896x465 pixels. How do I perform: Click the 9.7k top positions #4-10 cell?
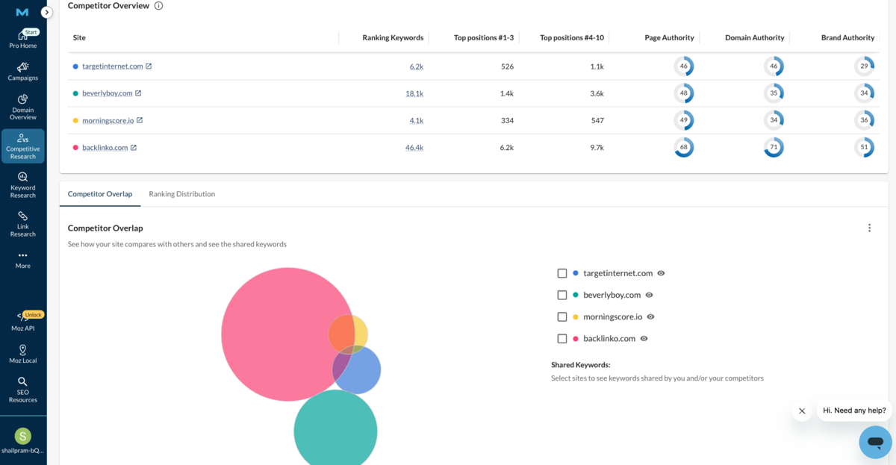(597, 148)
